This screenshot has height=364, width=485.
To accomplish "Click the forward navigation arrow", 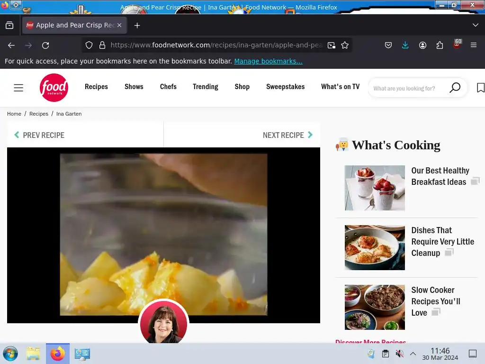I will (28, 45).
